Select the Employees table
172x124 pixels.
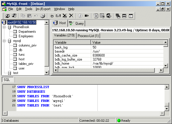pyautogui.click(x=26, y=36)
